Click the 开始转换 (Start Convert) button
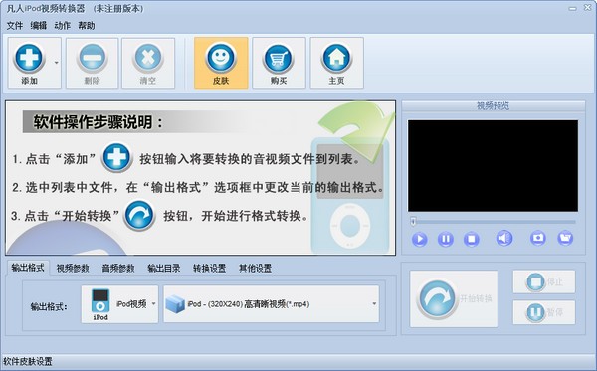This screenshot has width=597, height=371. [454, 298]
